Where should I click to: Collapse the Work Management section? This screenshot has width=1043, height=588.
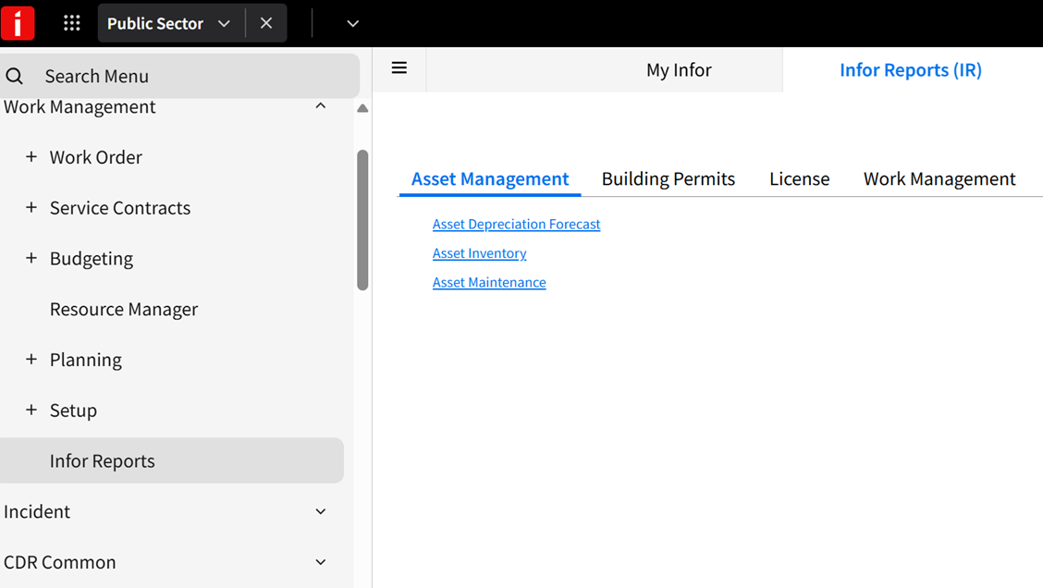[320, 105]
